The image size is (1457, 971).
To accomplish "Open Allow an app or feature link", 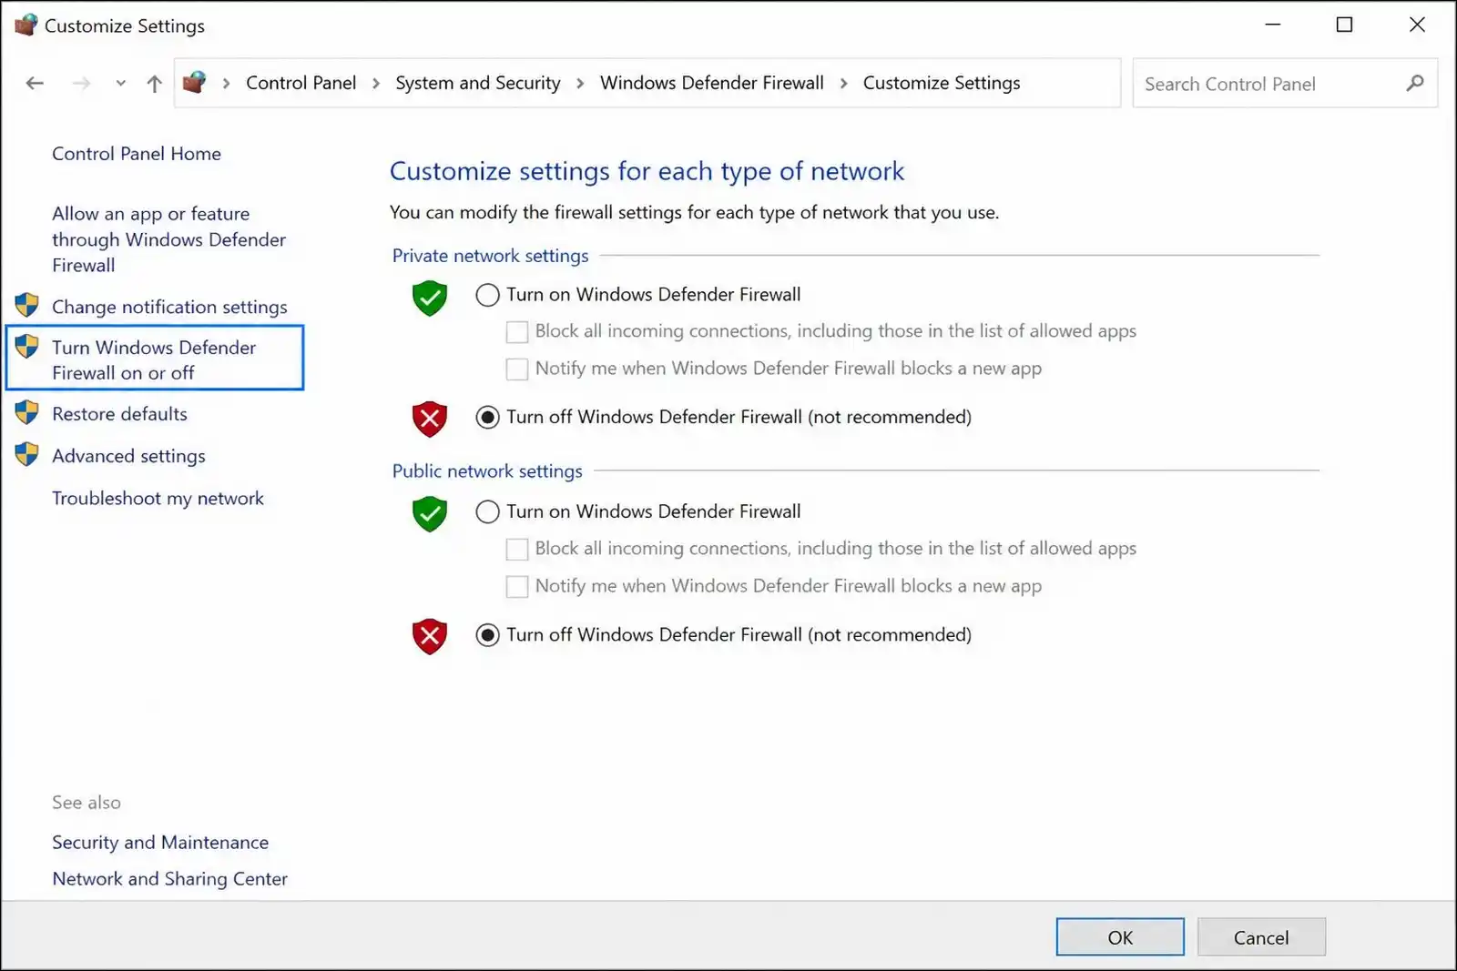I will pyautogui.click(x=168, y=239).
